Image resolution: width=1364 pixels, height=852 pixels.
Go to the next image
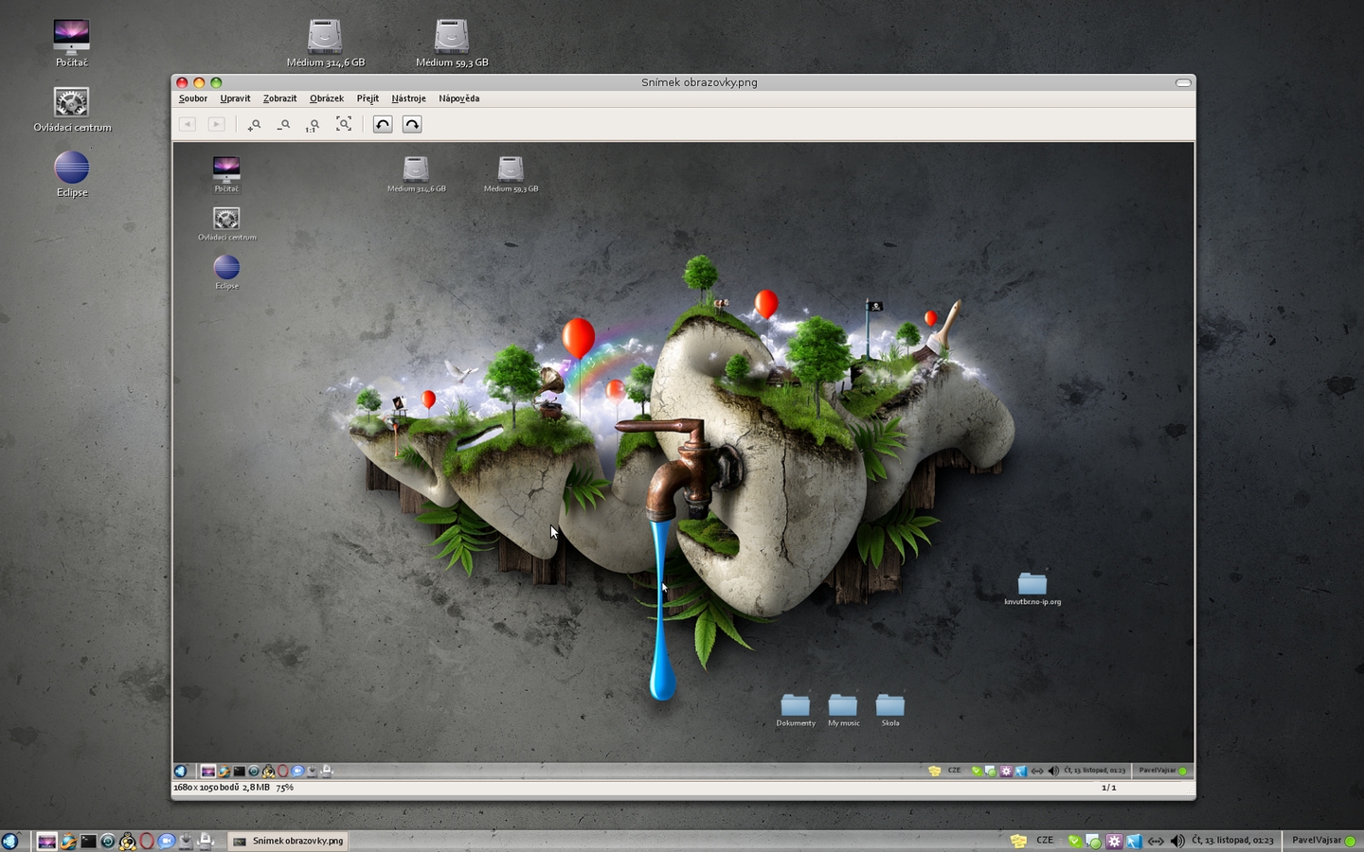[x=217, y=124]
